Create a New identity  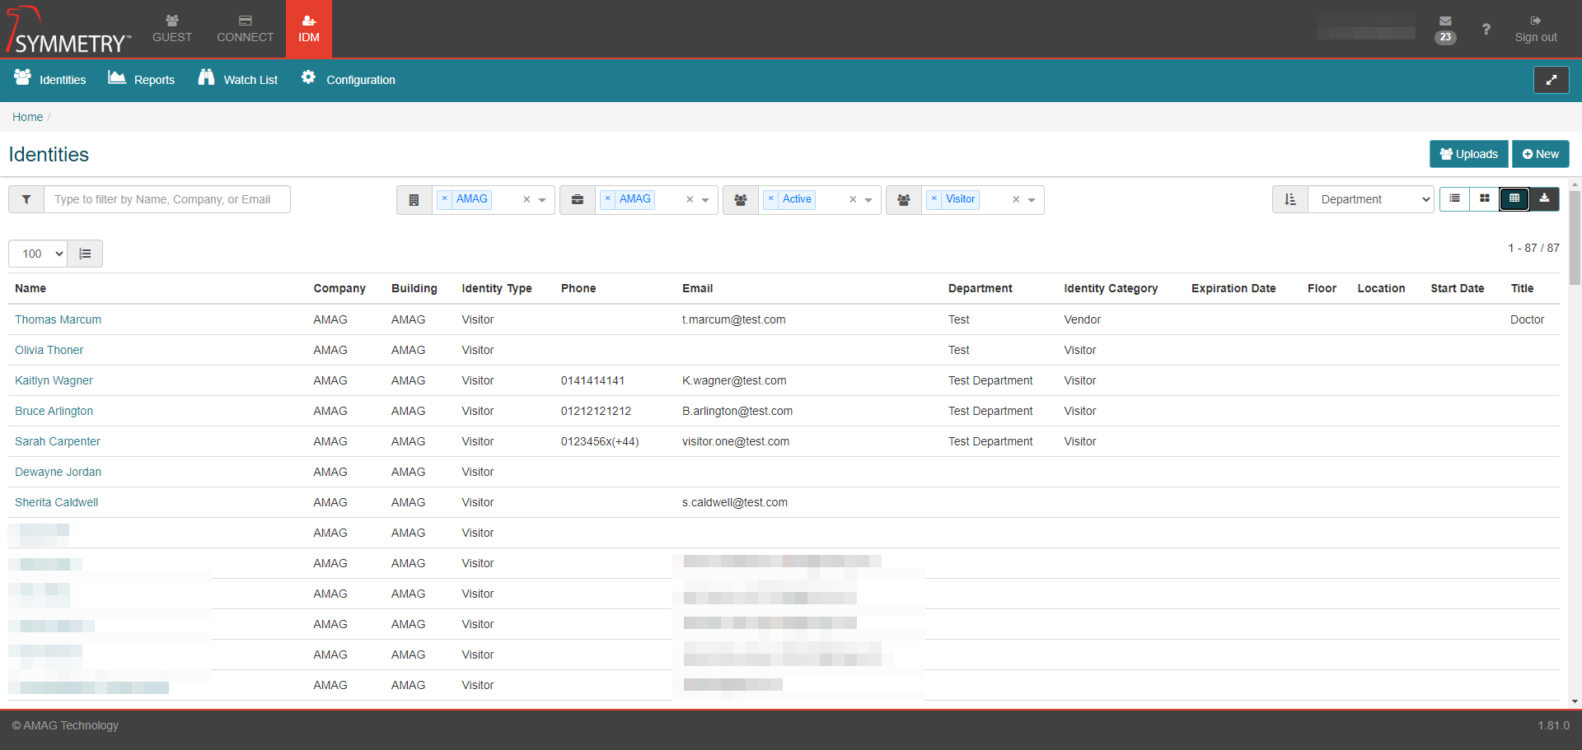(x=1540, y=154)
